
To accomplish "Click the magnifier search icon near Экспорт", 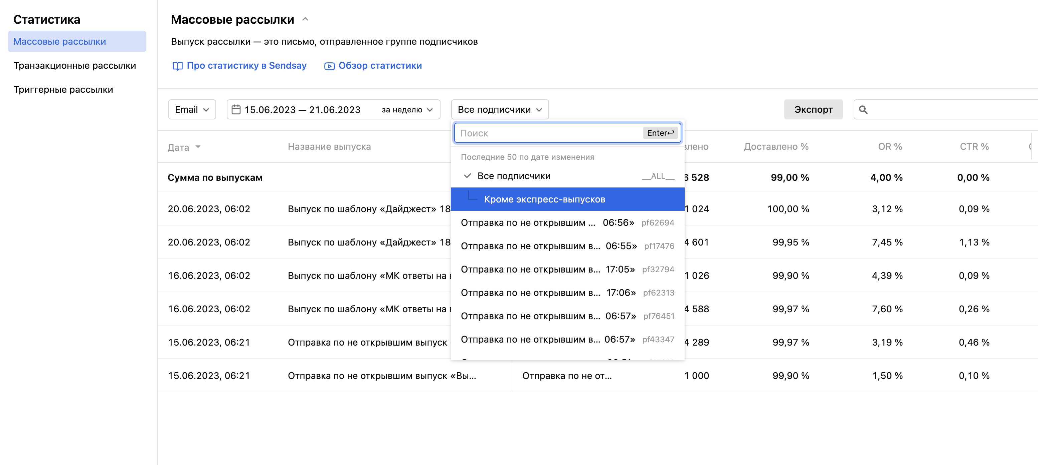I will 864,109.
